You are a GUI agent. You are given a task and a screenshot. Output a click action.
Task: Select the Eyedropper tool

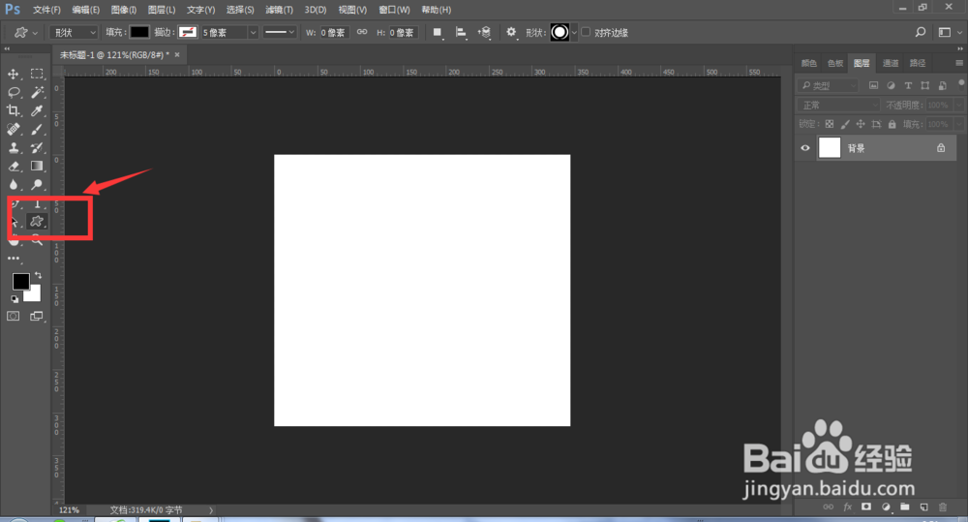pyautogui.click(x=37, y=111)
